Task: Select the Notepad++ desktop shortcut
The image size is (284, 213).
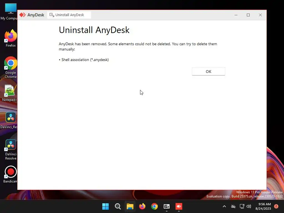Action: 10,93
